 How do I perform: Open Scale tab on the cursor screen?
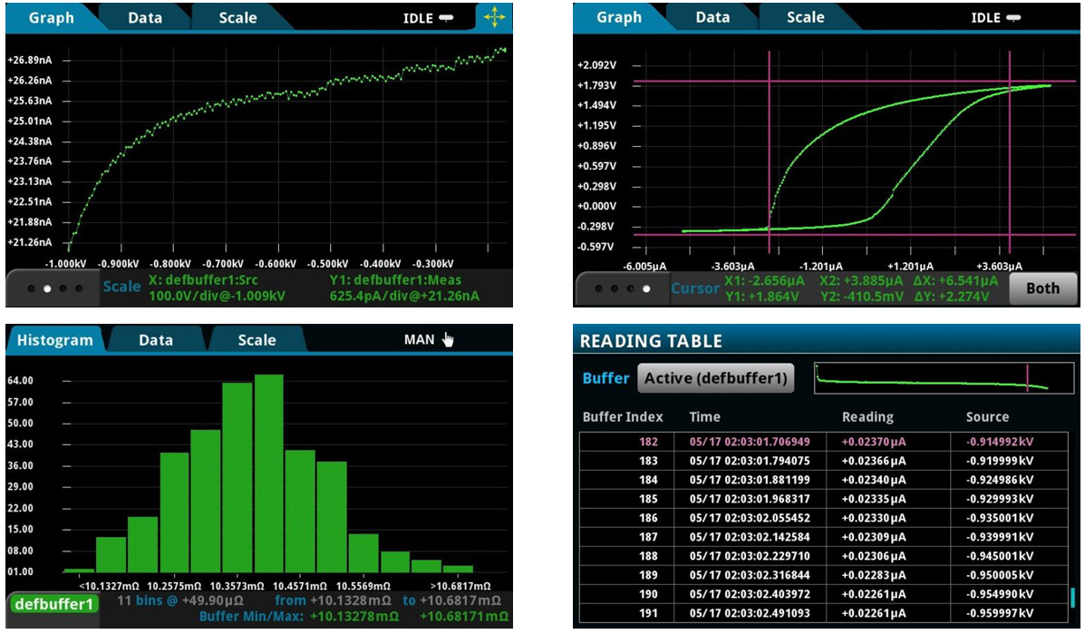click(805, 18)
